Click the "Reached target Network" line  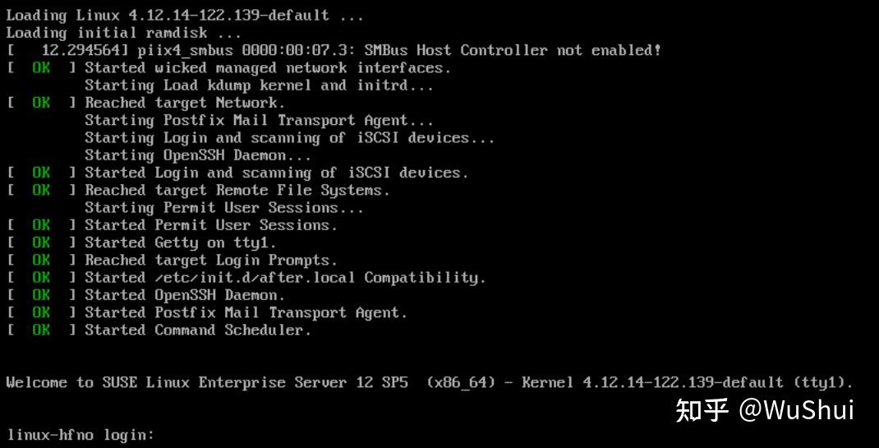click(x=185, y=103)
